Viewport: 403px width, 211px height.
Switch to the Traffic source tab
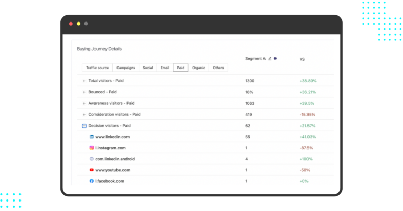pos(98,68)
